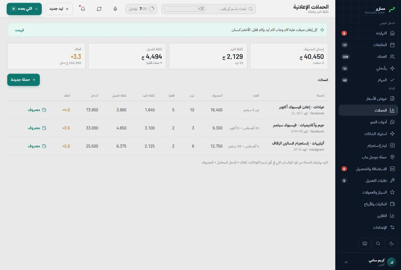
Task: Click the كريم سامي user profile
Action: pyautogui.click(x=382, y=262)
